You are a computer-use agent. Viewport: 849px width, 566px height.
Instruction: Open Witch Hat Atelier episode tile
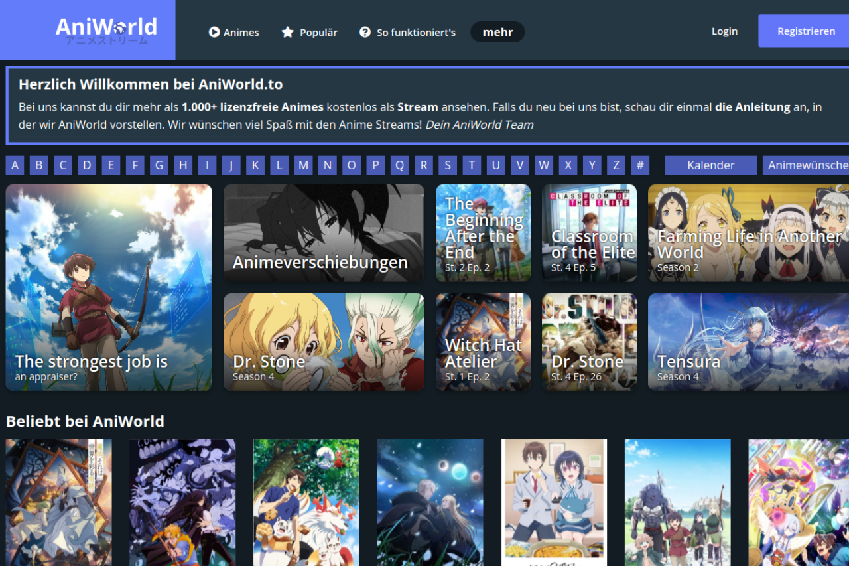click(483, 342)
